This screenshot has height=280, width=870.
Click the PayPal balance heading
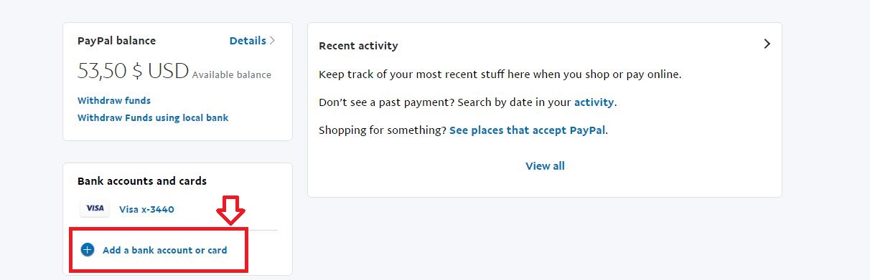tap(116, 41)
